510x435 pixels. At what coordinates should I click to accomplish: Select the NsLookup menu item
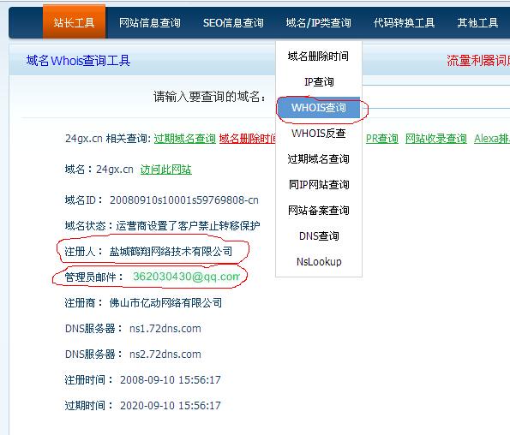[319, 261]
